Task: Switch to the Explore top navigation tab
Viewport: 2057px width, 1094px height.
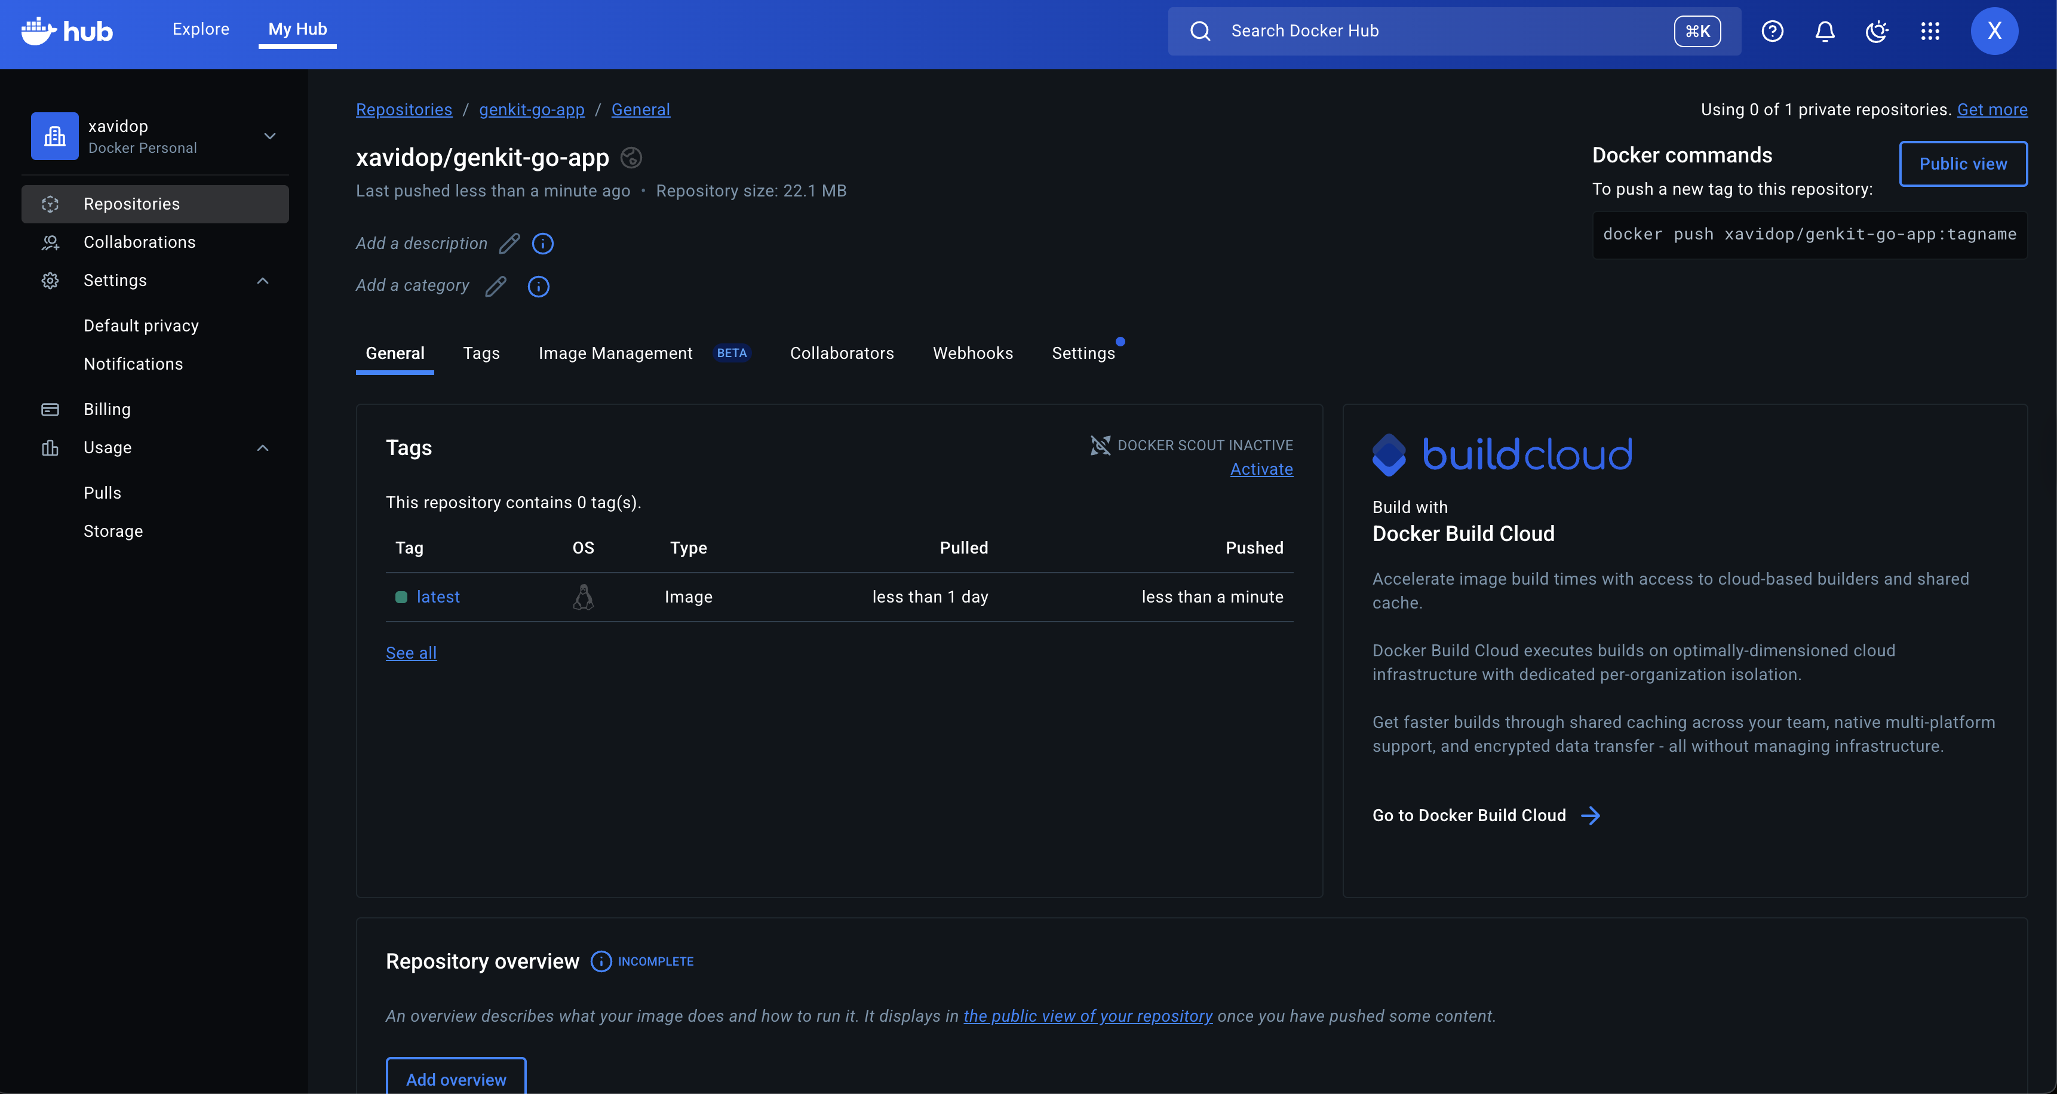Action: [201, 29]
